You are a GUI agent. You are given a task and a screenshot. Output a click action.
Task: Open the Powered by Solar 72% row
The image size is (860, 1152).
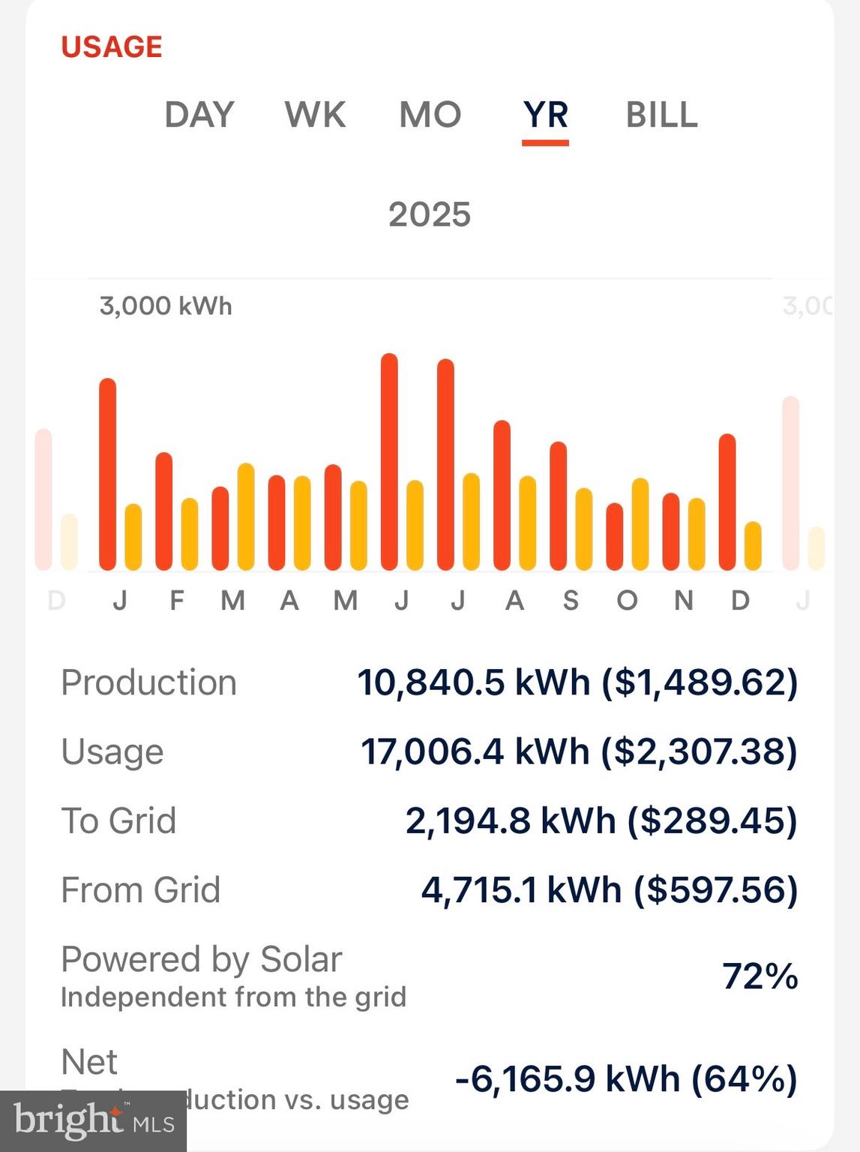click(x=430, y=976)
